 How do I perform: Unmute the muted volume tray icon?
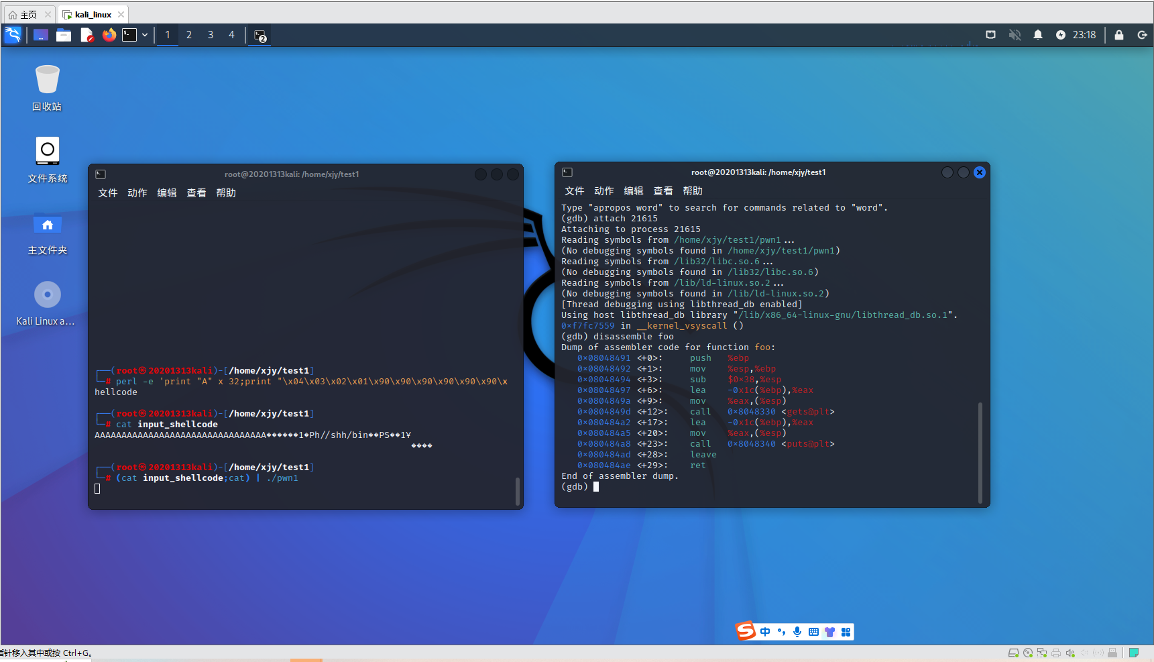click(1015, 35)
